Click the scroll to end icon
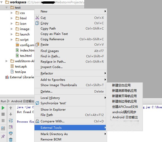The height and width of the screenshot is (142, 162). pos(11,127)
